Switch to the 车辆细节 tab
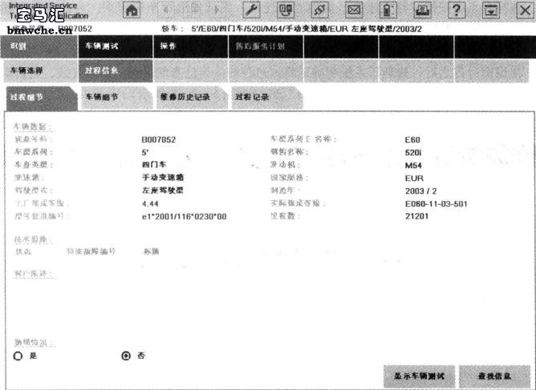The image size is (536, 390). click(x=117, y=98)
